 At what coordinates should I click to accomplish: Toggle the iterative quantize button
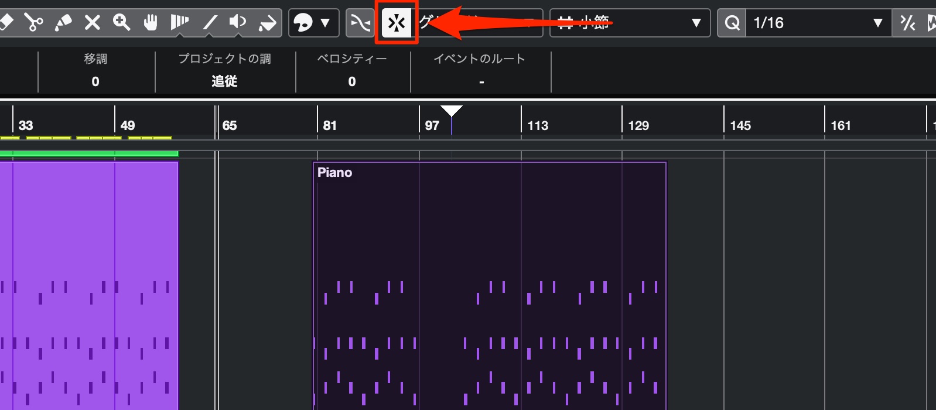coord(907,23)
